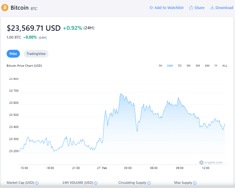Click the $23,569.71 USD price
Screen dimensions: 235x188
[33, 28]
